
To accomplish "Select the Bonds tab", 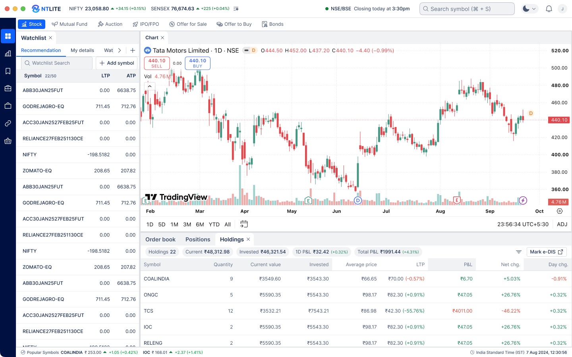I will (272, 24).
